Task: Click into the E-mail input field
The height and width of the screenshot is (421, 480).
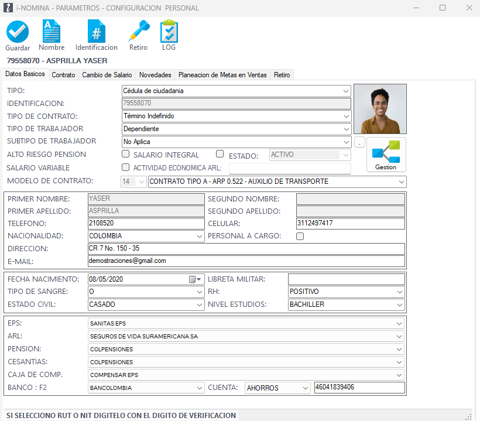Action: [246, 261]
